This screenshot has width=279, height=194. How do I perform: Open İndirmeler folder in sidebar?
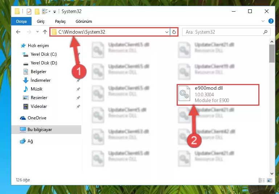[x=40, y=80]
